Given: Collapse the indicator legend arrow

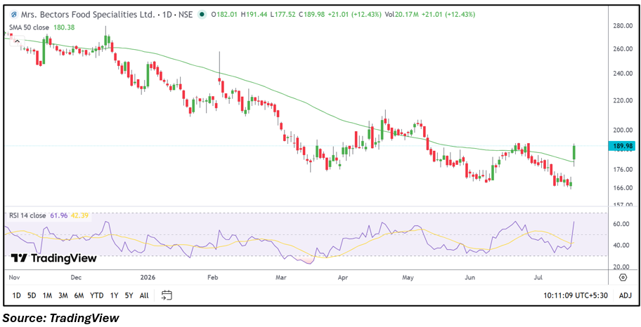Looking at the screenshot, I should click(17, 41).
